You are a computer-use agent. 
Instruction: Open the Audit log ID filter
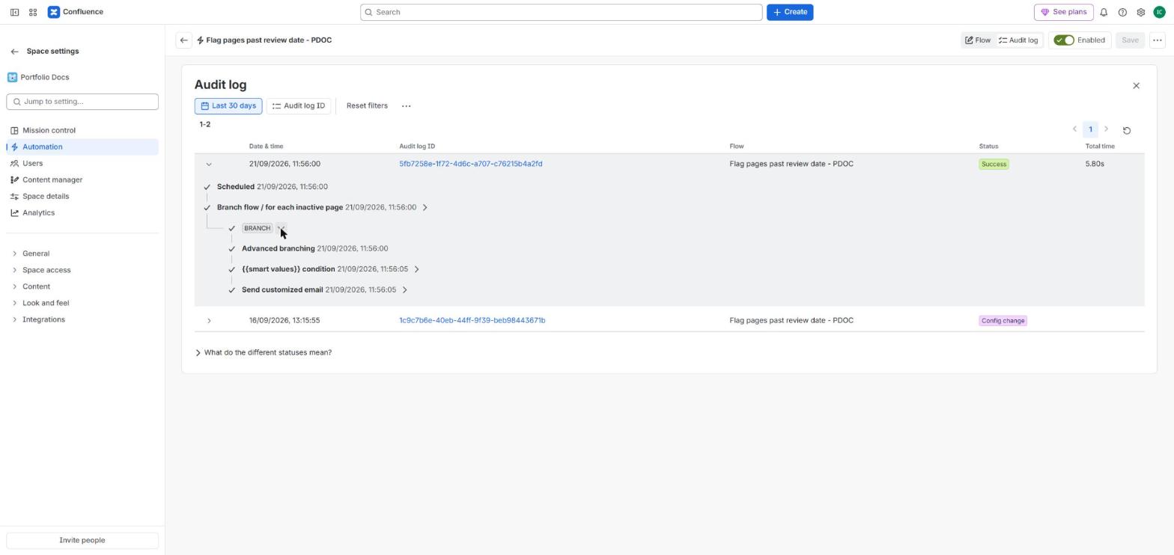299,106
